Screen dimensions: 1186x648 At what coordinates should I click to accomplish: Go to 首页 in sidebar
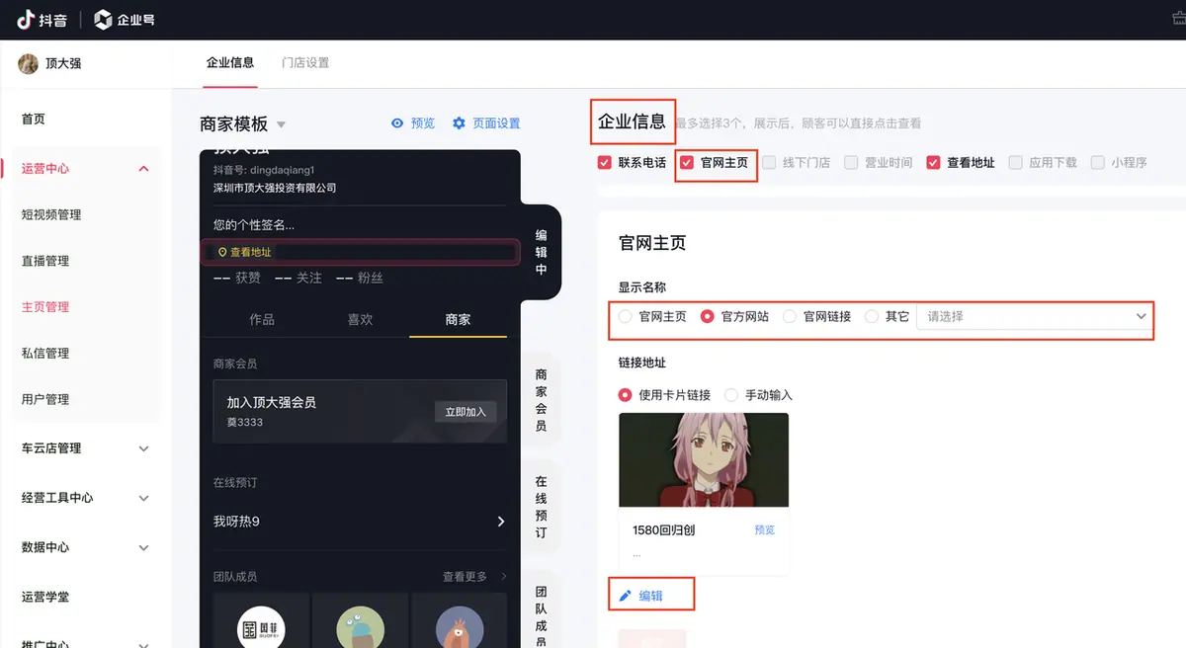click(x=34, y=119)
